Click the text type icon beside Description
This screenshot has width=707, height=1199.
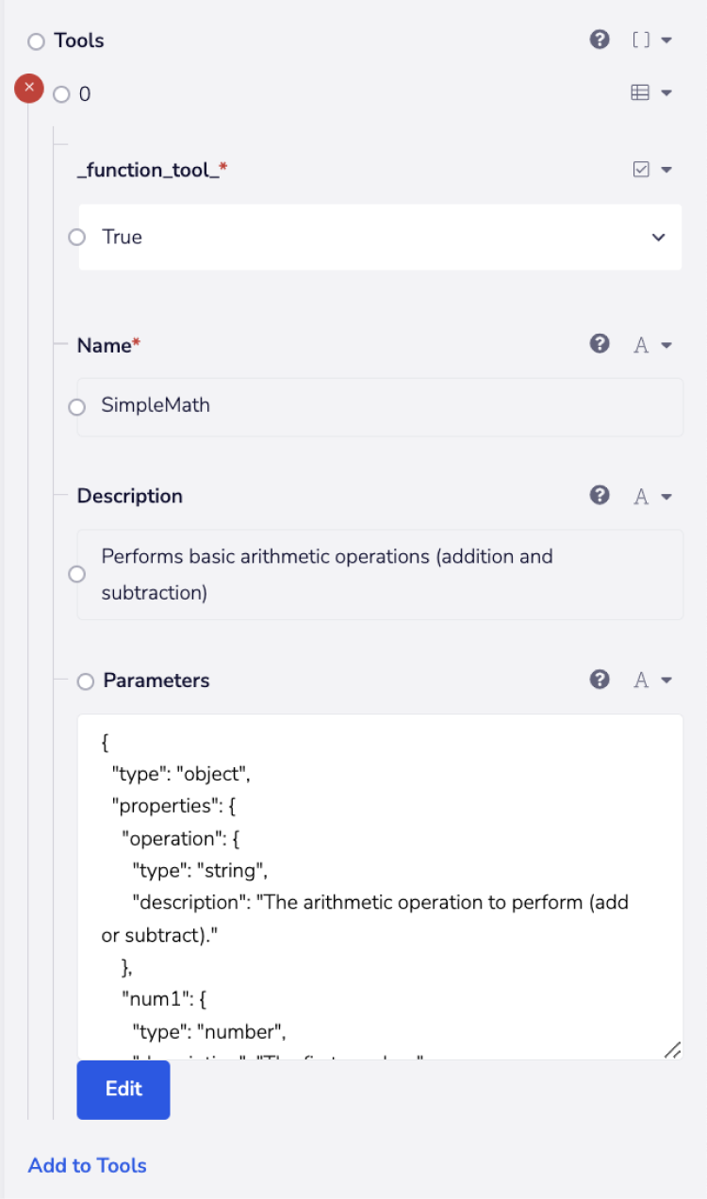641,496
